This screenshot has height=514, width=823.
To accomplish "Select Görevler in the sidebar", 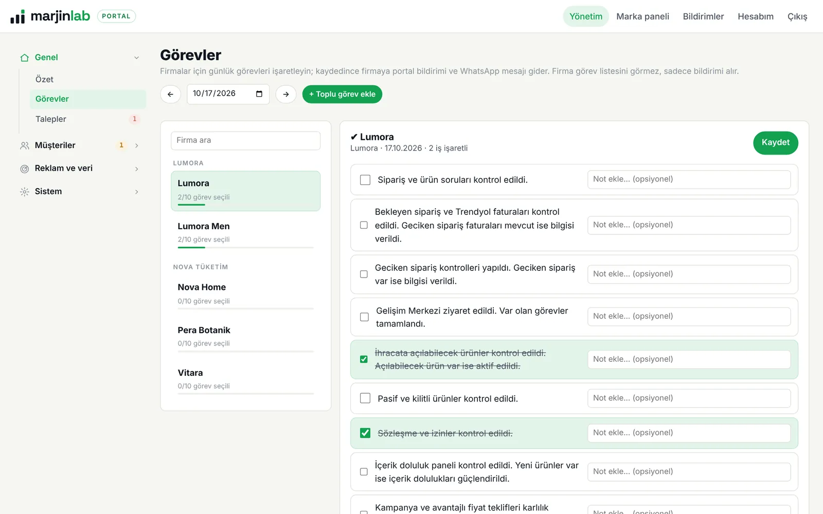I will pos(88,99).
